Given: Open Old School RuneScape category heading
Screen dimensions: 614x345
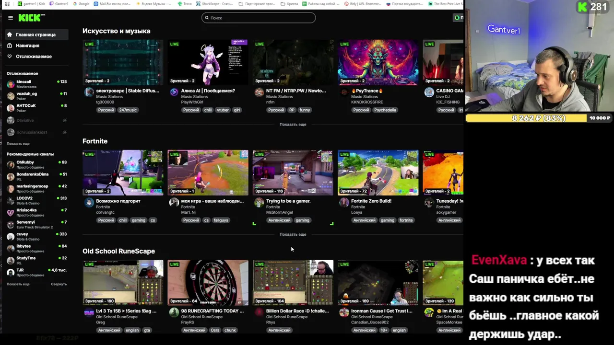Looking at the screenshot, I should pos(118,251).
